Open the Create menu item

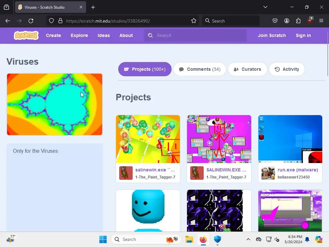pyautogui.click(x=54, y=35)
